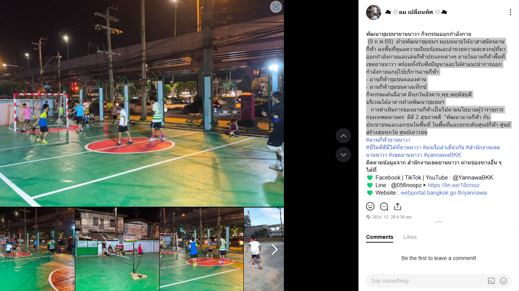This screenshot has height=291, width=519.
Task: Switch to the Likes tab
Action: point(410,237)
